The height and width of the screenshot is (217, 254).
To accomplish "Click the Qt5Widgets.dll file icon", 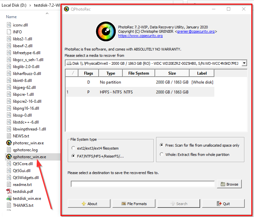I will point(9,177).
